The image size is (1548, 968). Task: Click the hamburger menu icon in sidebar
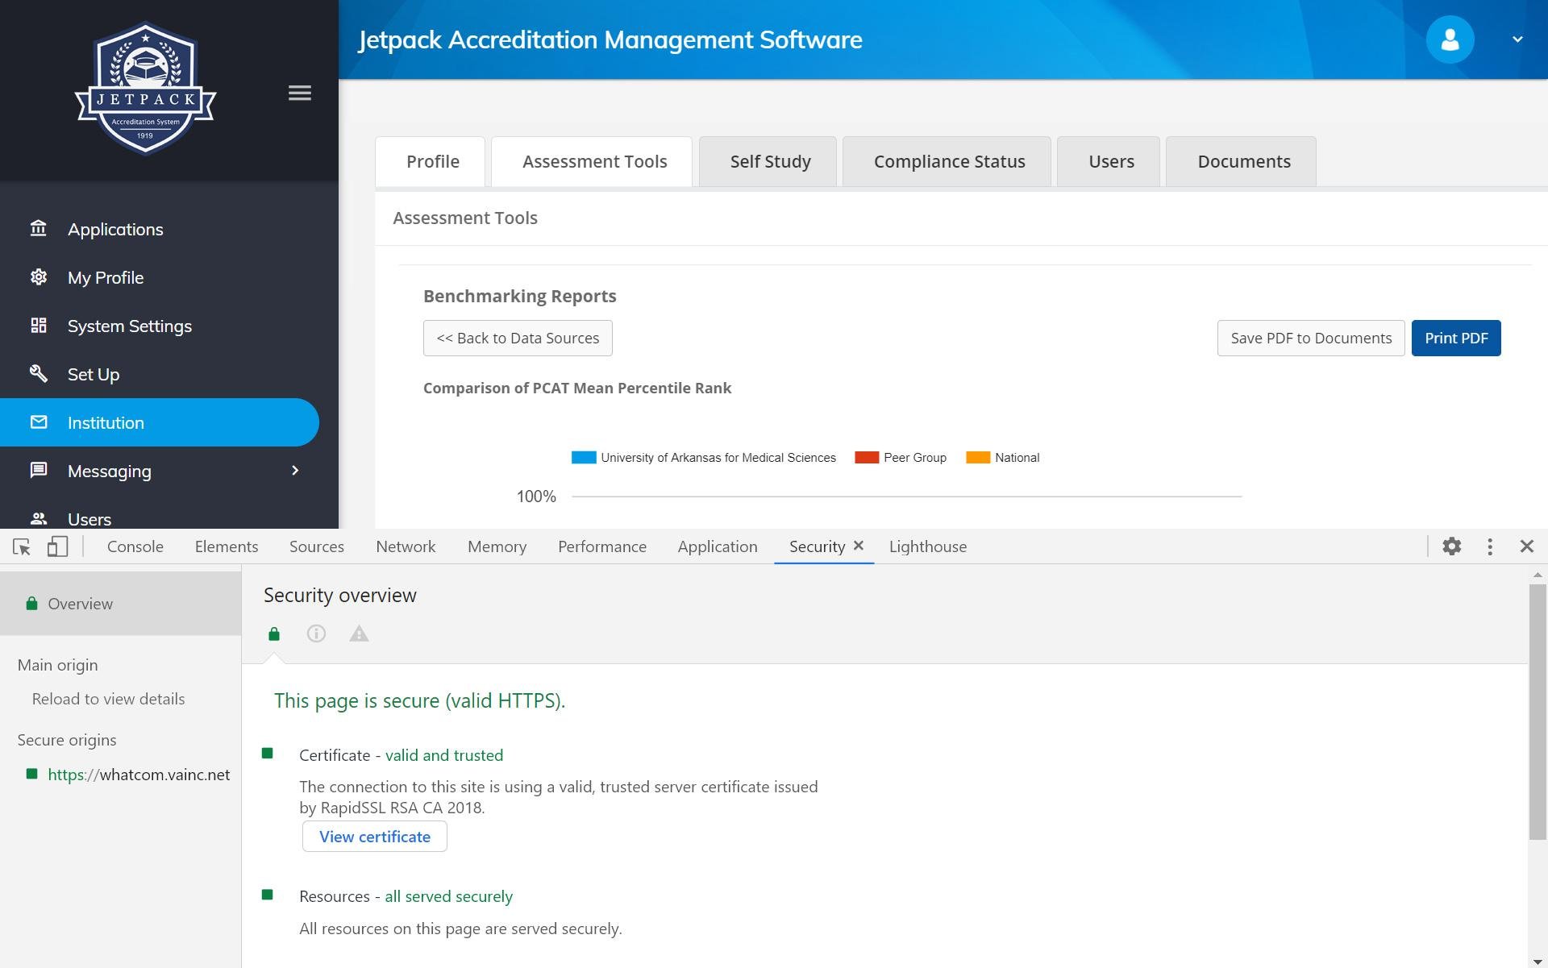[299, 93]
